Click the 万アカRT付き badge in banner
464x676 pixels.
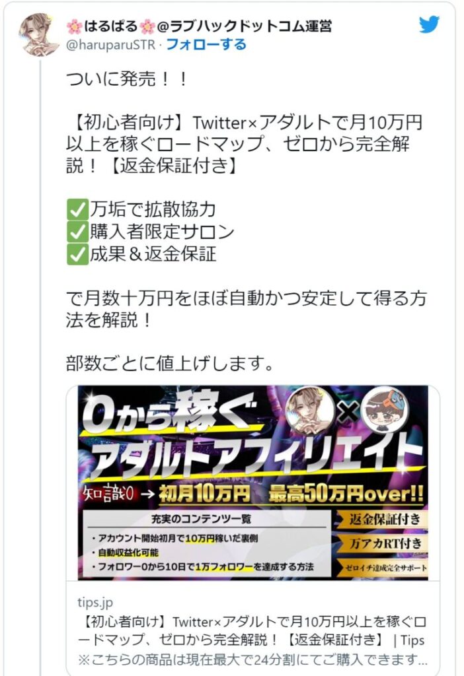coord(383,543)
